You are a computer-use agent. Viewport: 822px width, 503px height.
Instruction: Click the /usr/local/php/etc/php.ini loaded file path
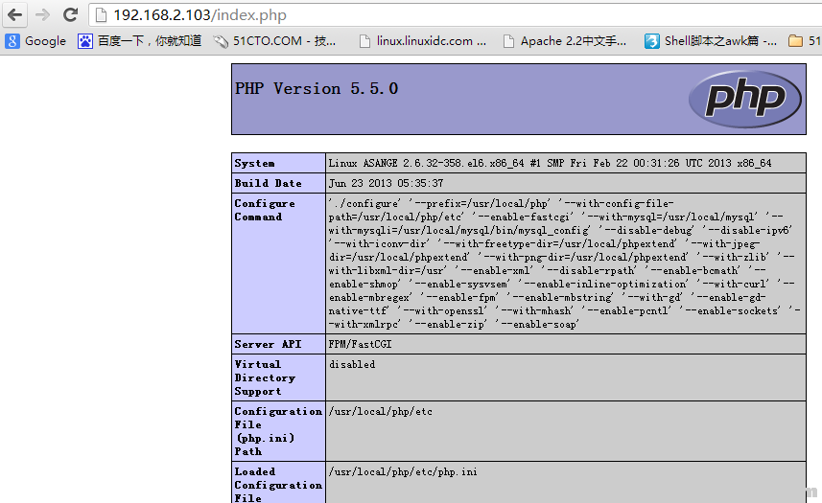point(403,471)
